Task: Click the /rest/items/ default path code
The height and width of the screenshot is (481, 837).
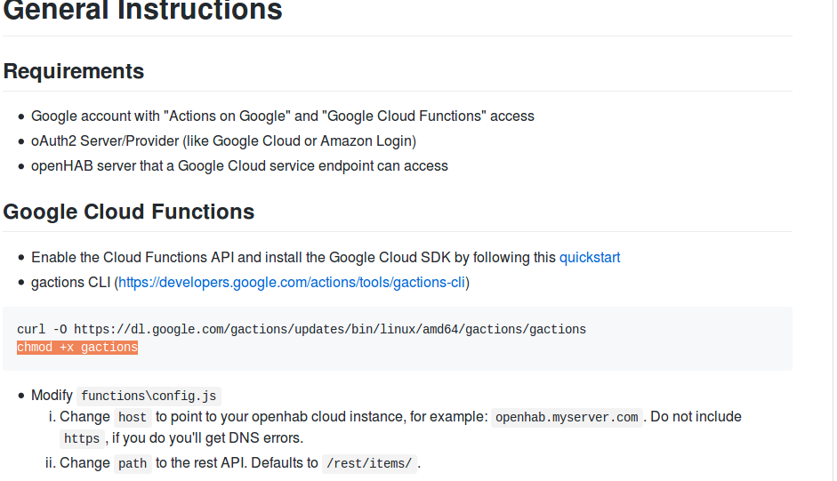Action: (369, 463)
